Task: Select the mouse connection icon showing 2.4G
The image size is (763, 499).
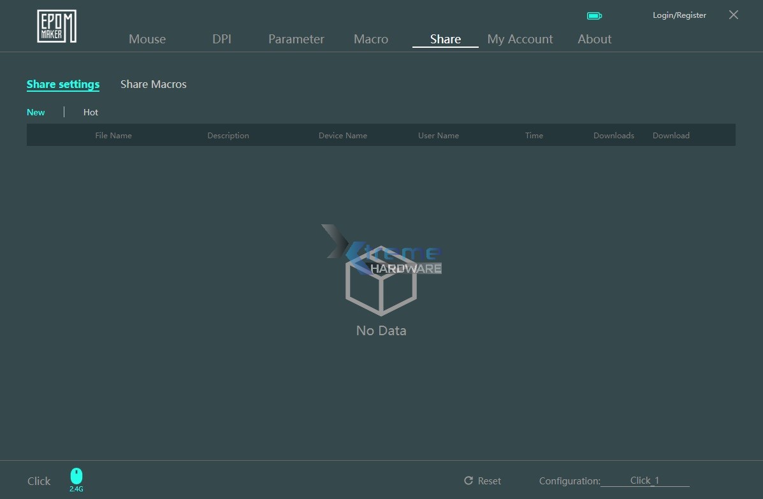Action: tap(76, 477)
